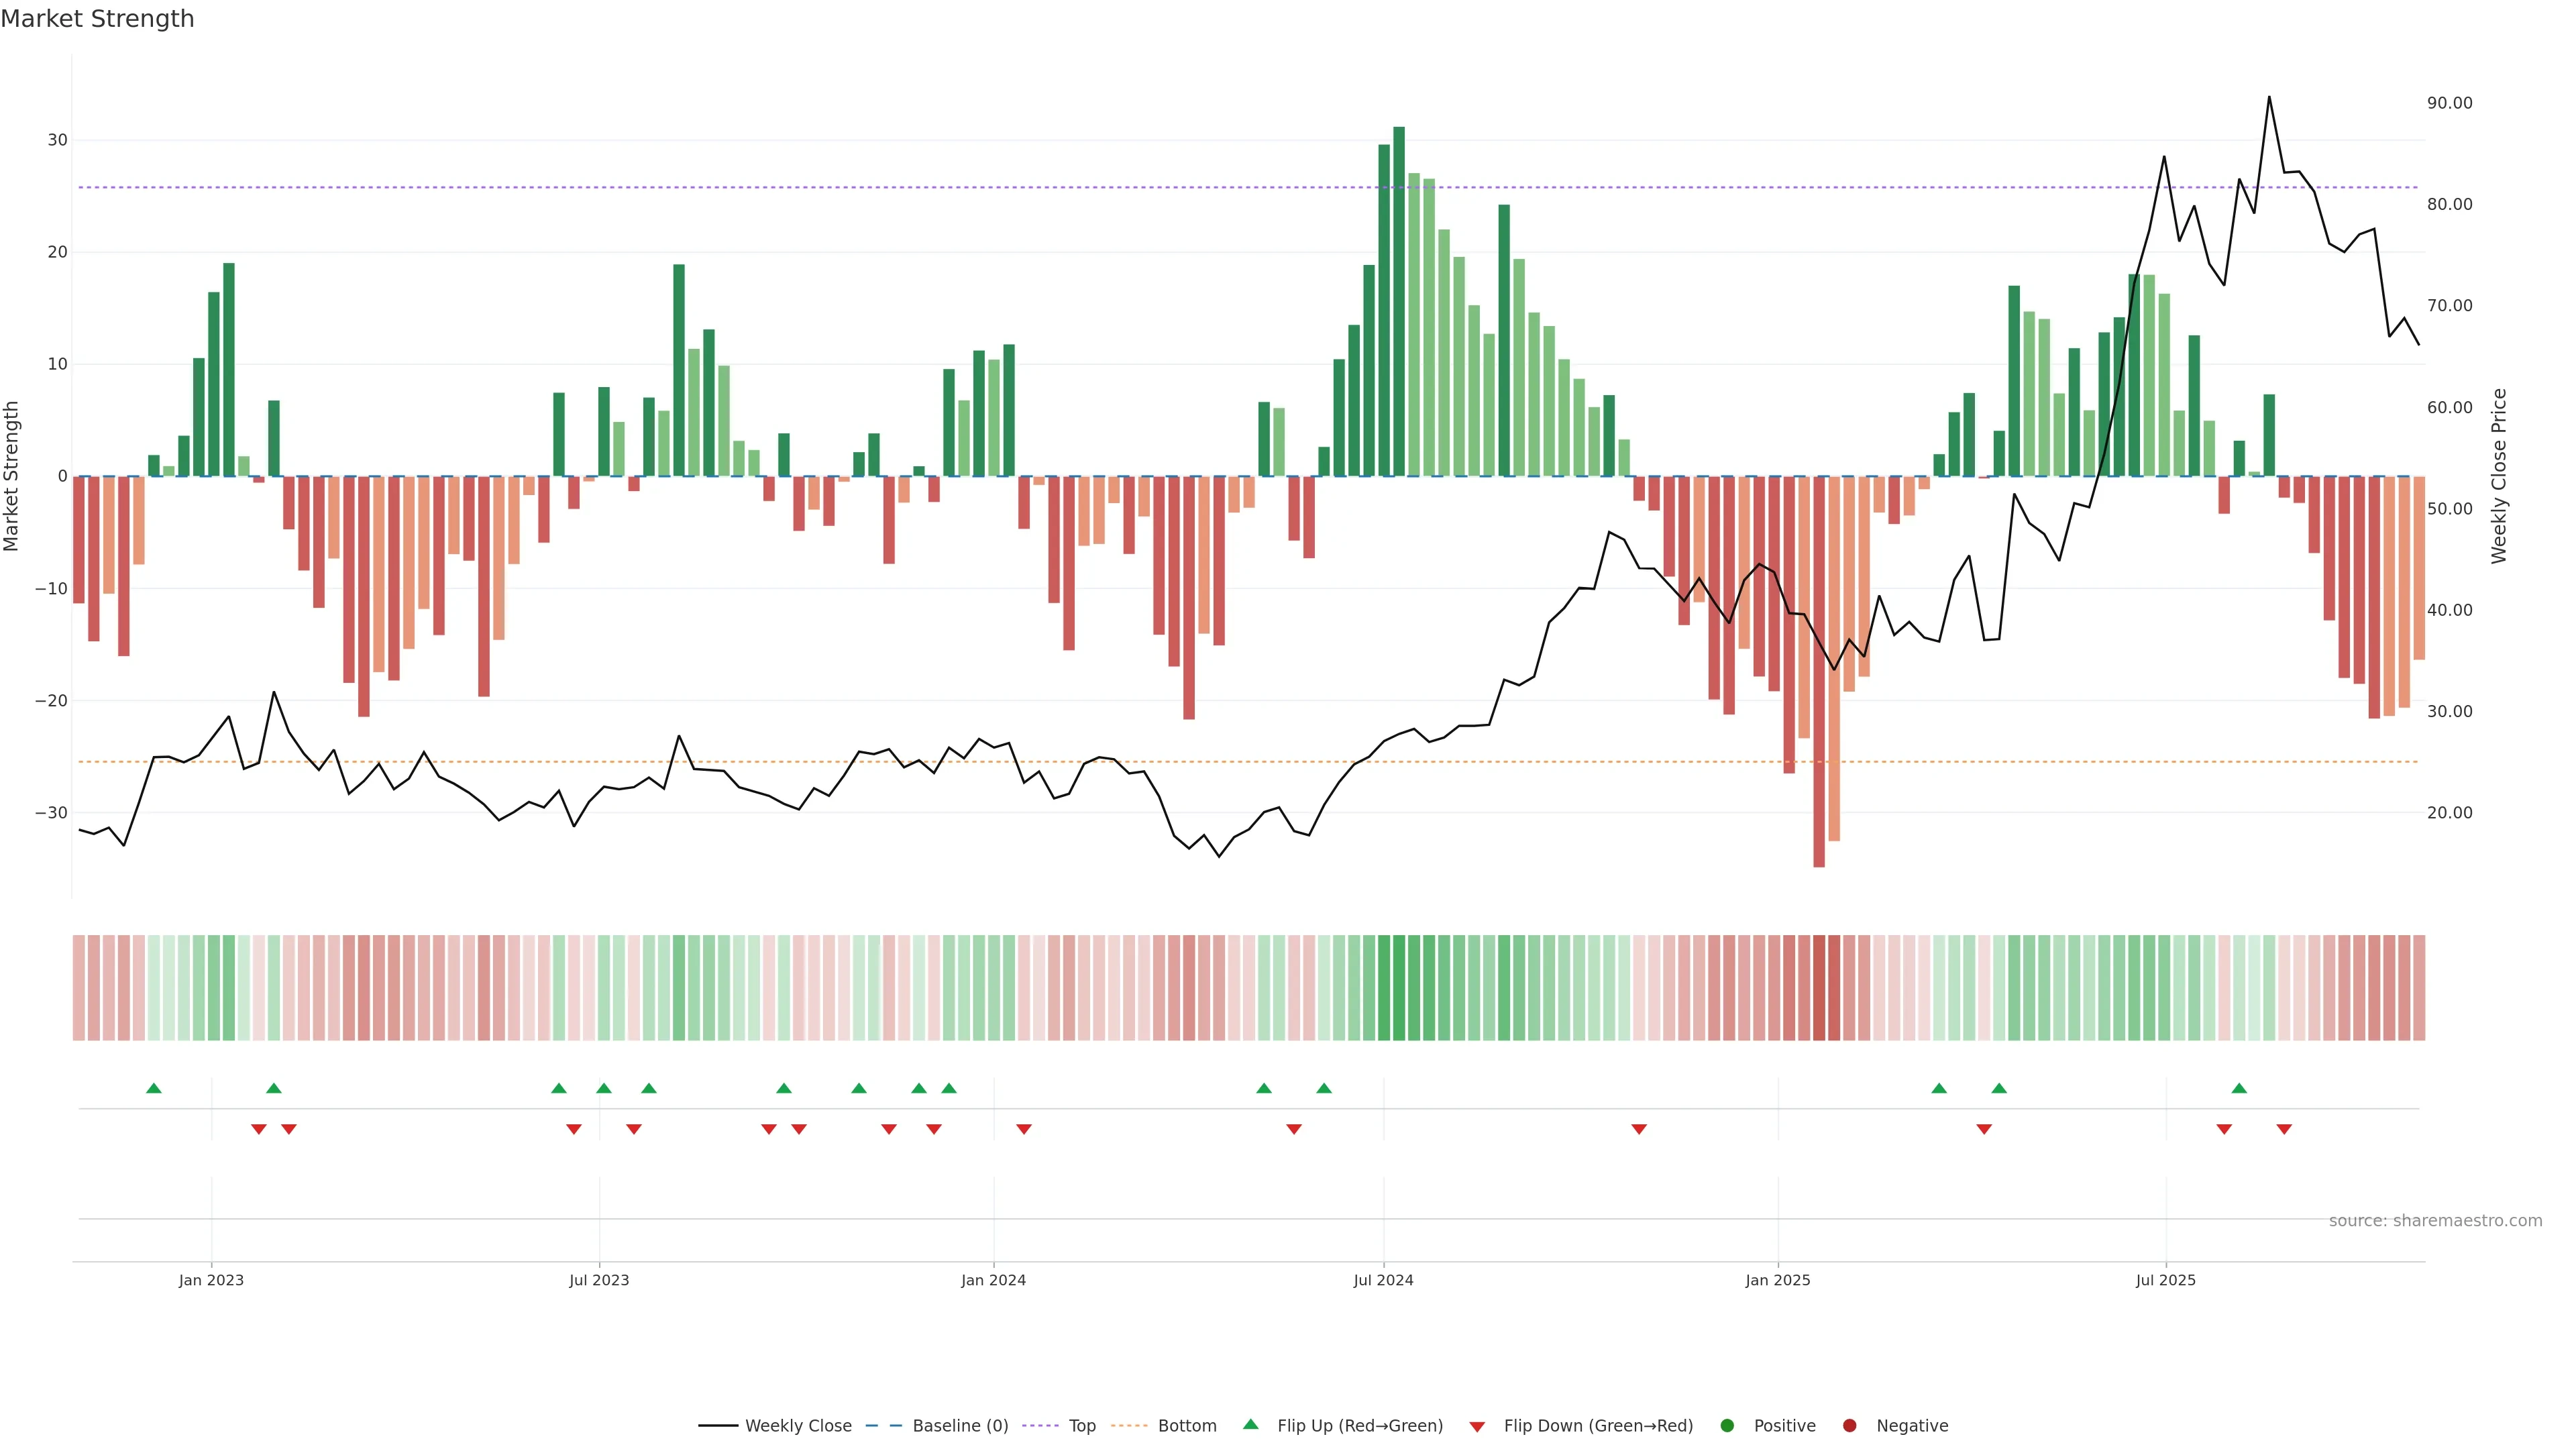
Task: Click the Negative red circle legend icon
Action: (1849, 1425)
